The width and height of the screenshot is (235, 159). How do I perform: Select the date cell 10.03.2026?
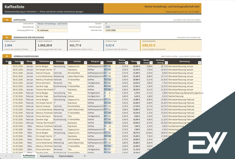[x=18, y=126]
